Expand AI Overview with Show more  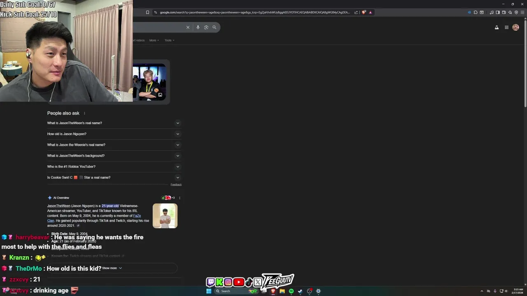(112, 268)
